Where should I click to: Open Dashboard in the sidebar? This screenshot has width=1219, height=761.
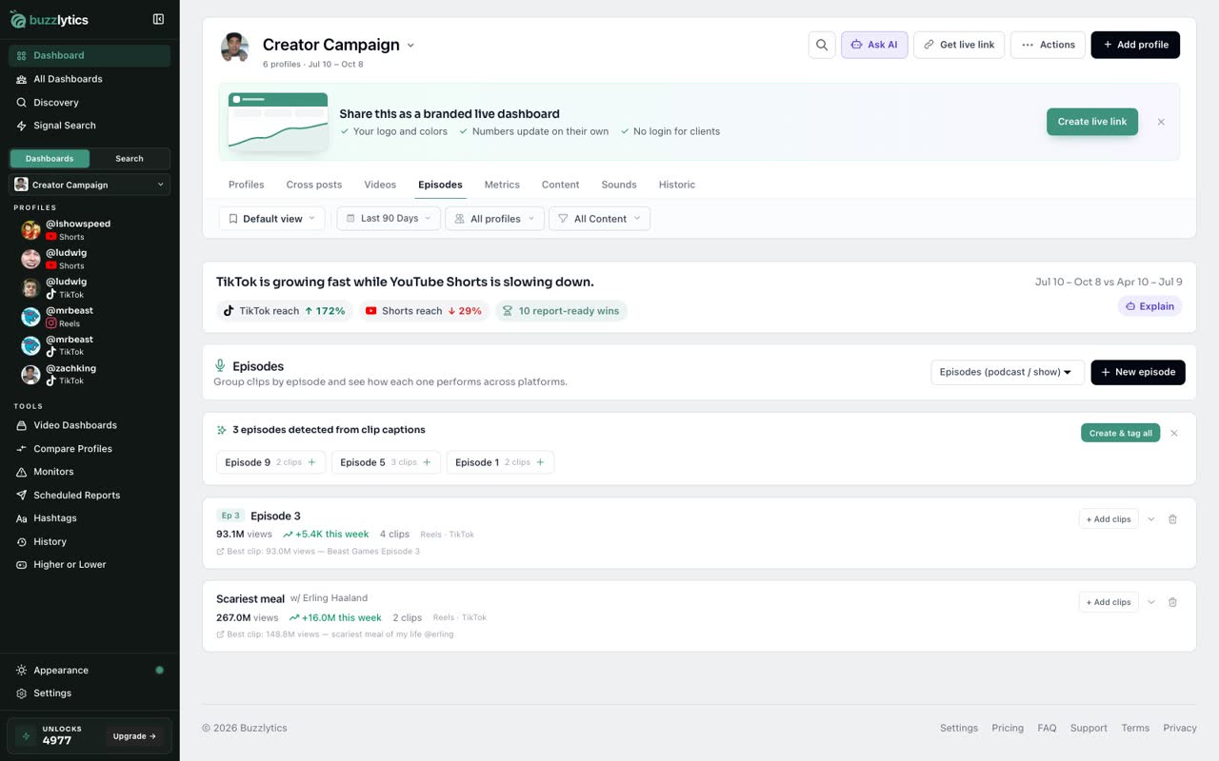[90, 55]
